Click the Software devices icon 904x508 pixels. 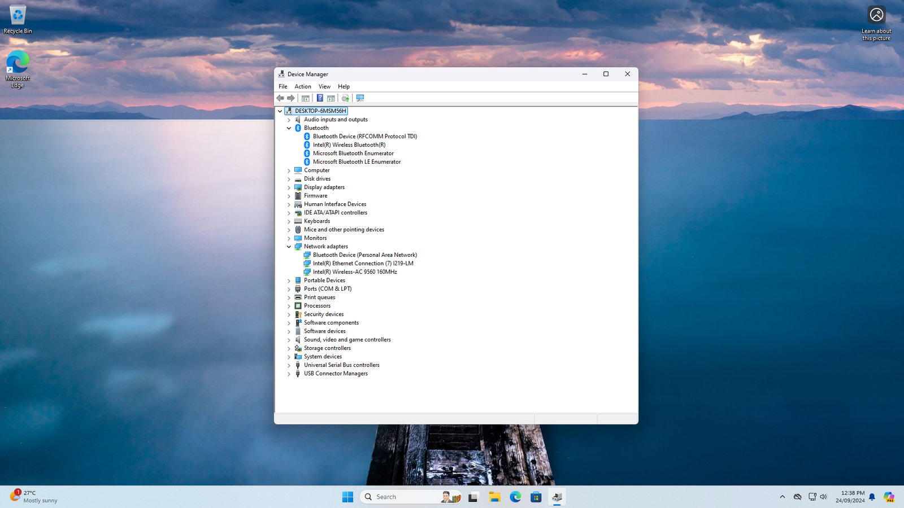tap(298, 331)
